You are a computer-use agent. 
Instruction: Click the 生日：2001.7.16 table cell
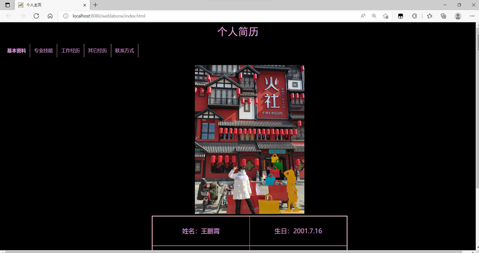tap(298, 231)
